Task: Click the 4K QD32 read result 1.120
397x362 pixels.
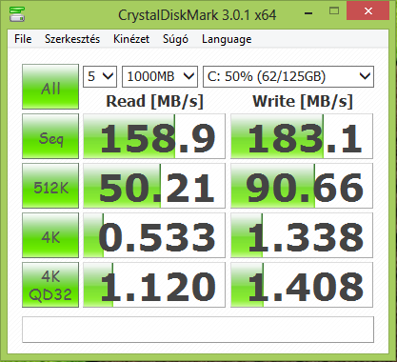Action: pyautogui.click(x=154, y=285)
